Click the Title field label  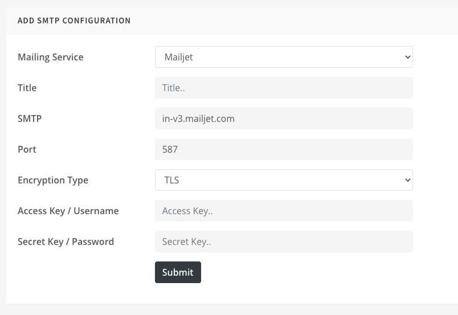tap(27, 88)
